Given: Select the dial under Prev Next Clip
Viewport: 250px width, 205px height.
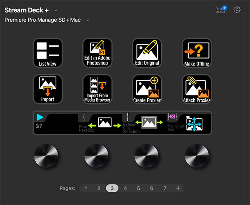Looking at the screenshot, I should coord(96,155).
